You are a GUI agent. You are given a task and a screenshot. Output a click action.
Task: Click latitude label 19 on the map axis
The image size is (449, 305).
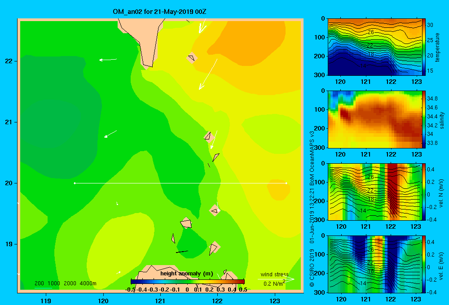tap(9, 244)
